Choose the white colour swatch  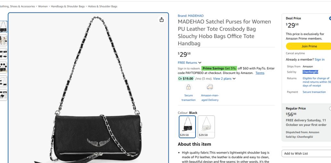pos(206,126)
